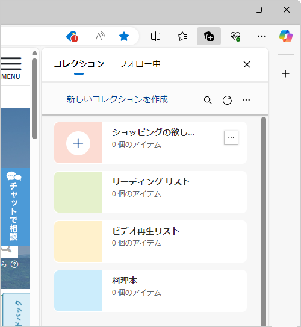
Task: Open Browser Essentials heart icon
Action: (235, 36)
